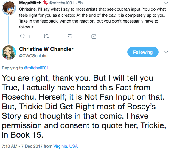
Task: Toggle the Following button
Action: (x=143, y=52)
